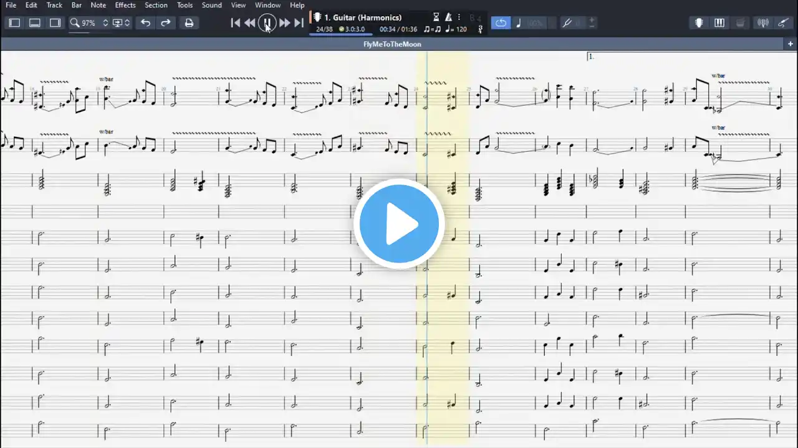Open the Track menu
This screenshot has width=798, height=448.
coord(54,5)
